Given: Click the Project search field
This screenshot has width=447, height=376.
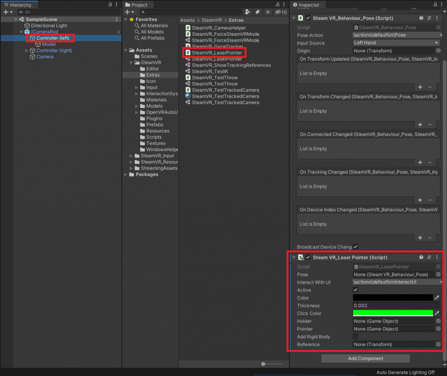Looking at the screenshot, I should [190, 12].
